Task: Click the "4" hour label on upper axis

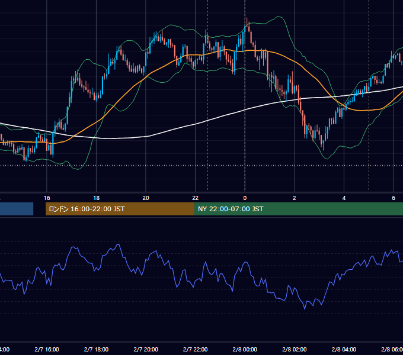Action: 344,198
